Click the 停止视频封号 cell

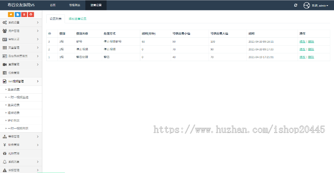coord(112,41)
